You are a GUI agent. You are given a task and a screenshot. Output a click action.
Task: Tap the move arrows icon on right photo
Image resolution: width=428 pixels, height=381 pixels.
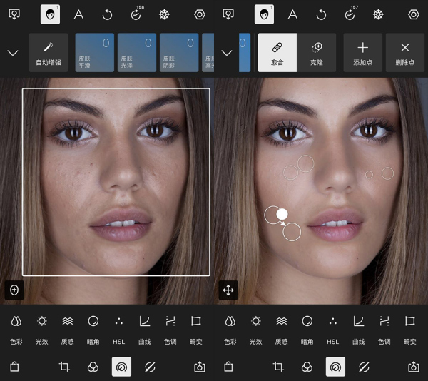(228, 290)
